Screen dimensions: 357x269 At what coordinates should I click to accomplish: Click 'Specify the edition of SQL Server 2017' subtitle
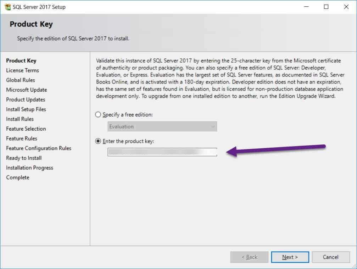coord(73,39)
